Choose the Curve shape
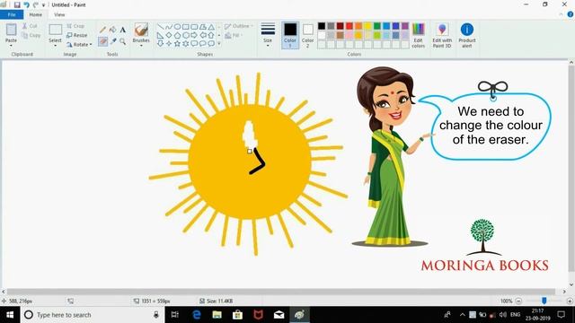Viewport: 575px width, 323px height. coord(169,27)
